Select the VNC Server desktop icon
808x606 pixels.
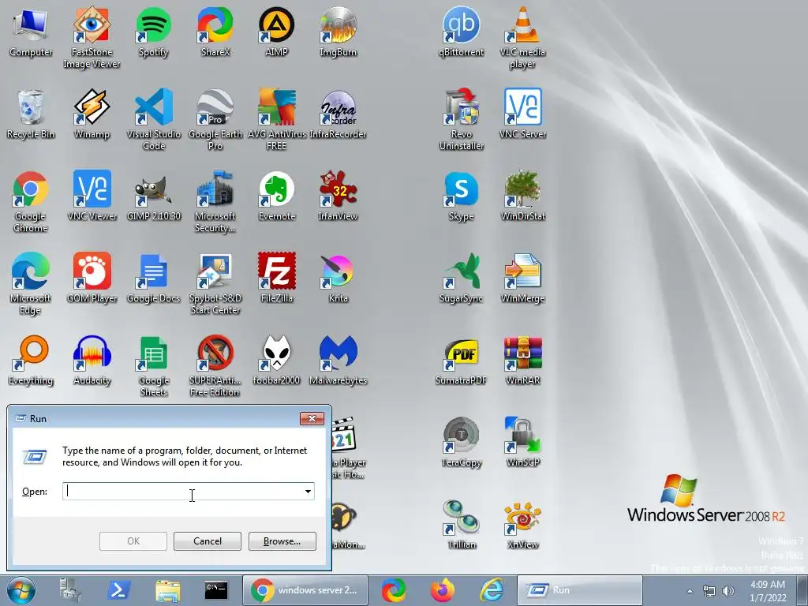[522, 114]
